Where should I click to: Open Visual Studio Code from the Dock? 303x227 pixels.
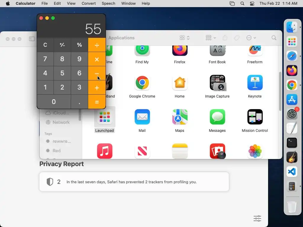coord(292,172)
